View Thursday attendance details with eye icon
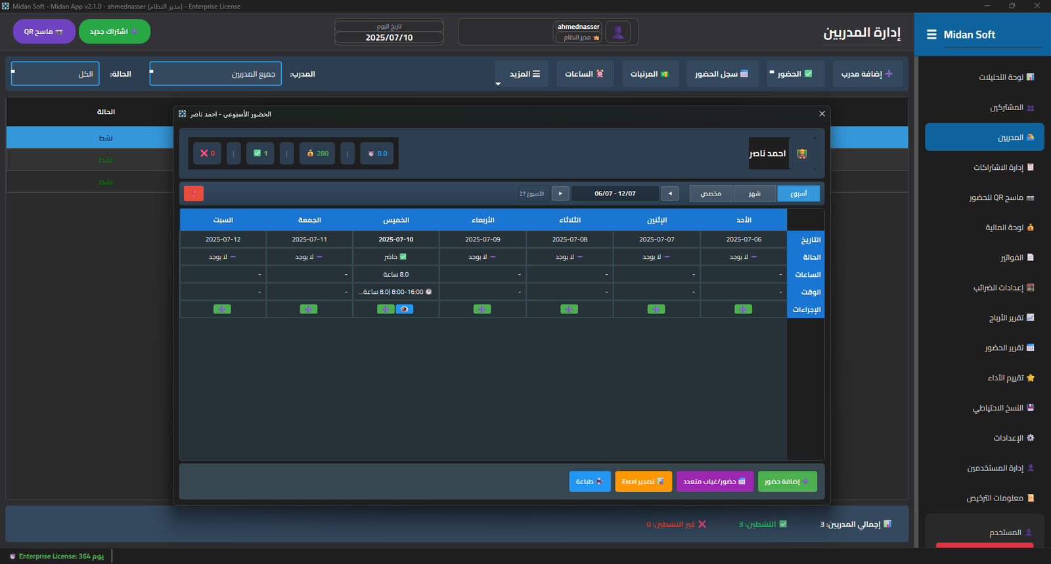The width and height of the screenshot is (1051, 564). pos(405,310)
